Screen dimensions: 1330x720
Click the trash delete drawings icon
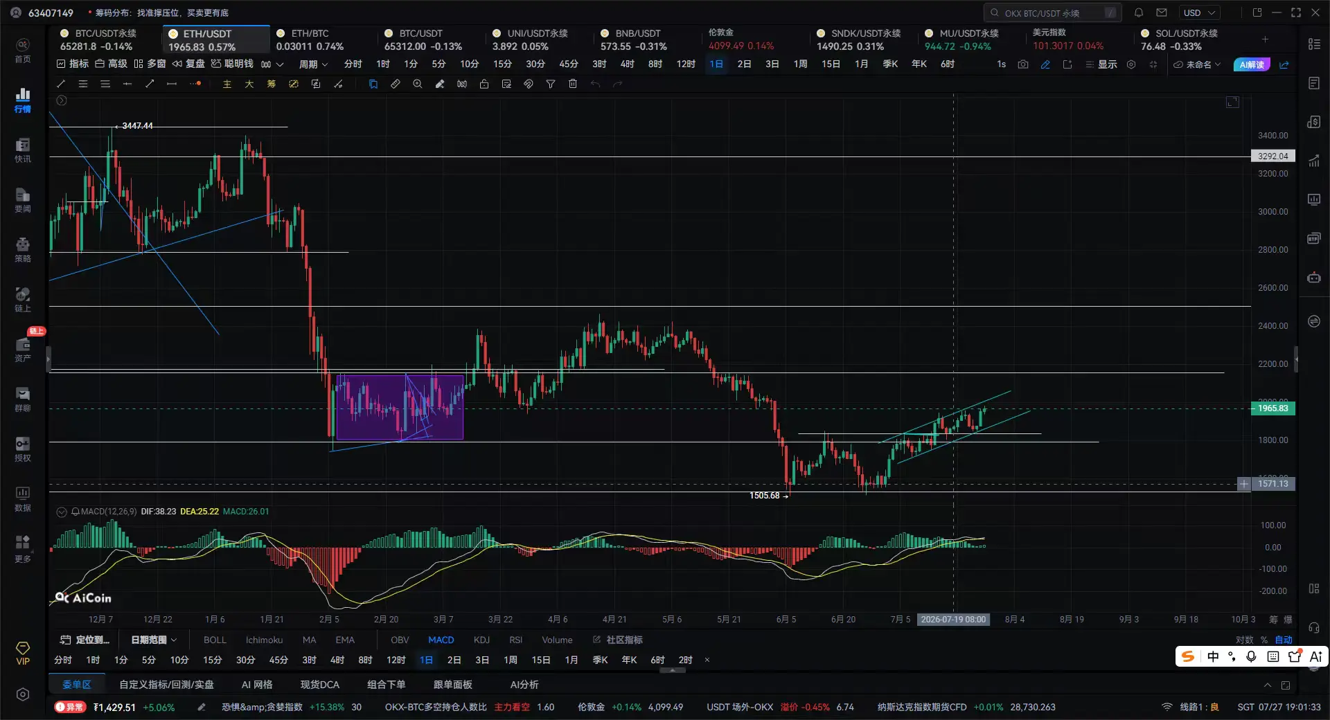pos(573,84)
